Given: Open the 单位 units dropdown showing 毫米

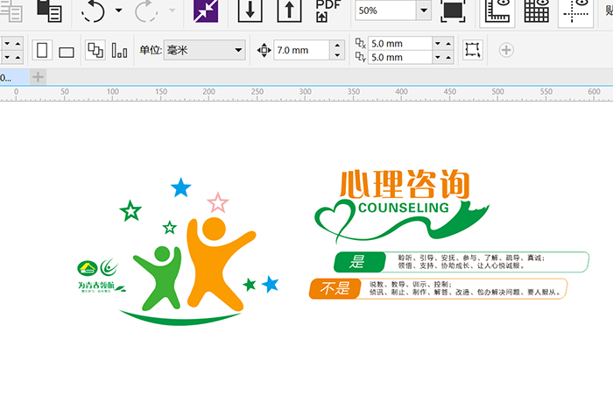Looking at the screenshot, I should pos(204,50).
